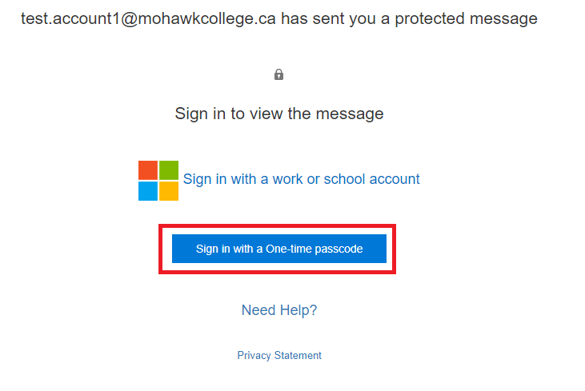
Task: Click the green square of the Microsoft logo
Action: pos(169,170)
